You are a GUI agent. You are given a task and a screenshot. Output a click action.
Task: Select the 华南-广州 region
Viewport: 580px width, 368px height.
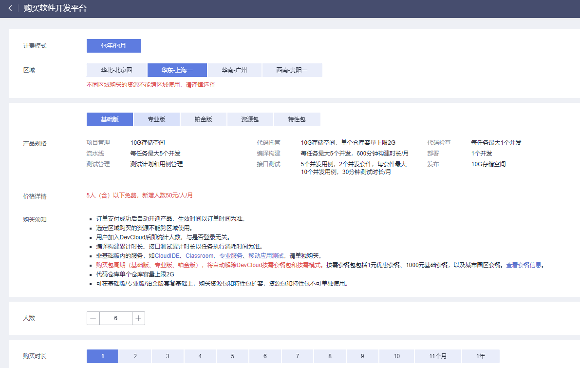point(234,70)
